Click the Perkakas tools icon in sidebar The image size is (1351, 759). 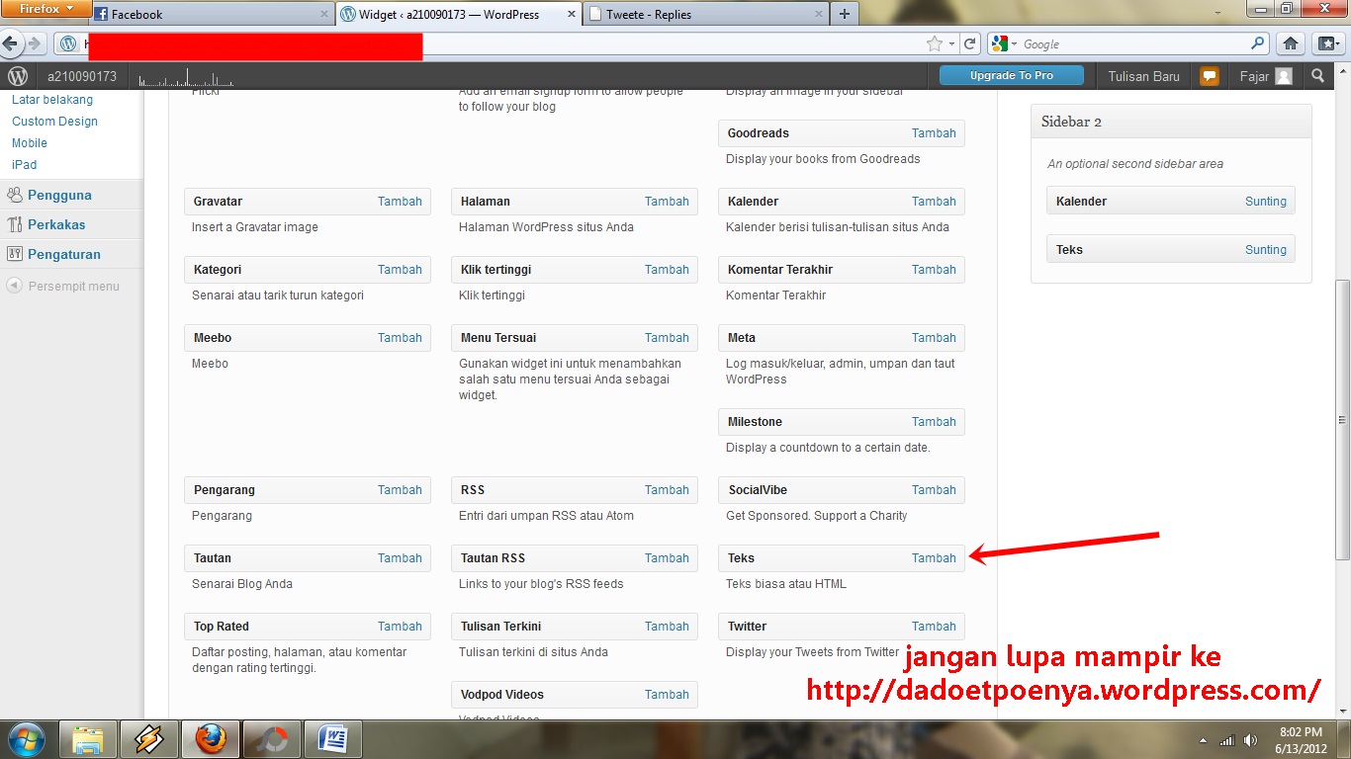pyautogui.click(x=15, y=224)
